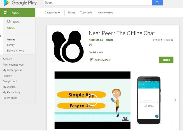Viewport: 183px width, 132px height.
Task: Click the Apps grid icon
Action: tap(6, 13)
